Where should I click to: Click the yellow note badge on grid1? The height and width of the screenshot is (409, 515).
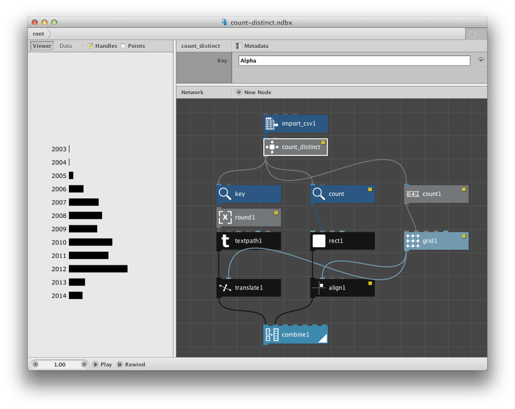[x=464, y=236]
